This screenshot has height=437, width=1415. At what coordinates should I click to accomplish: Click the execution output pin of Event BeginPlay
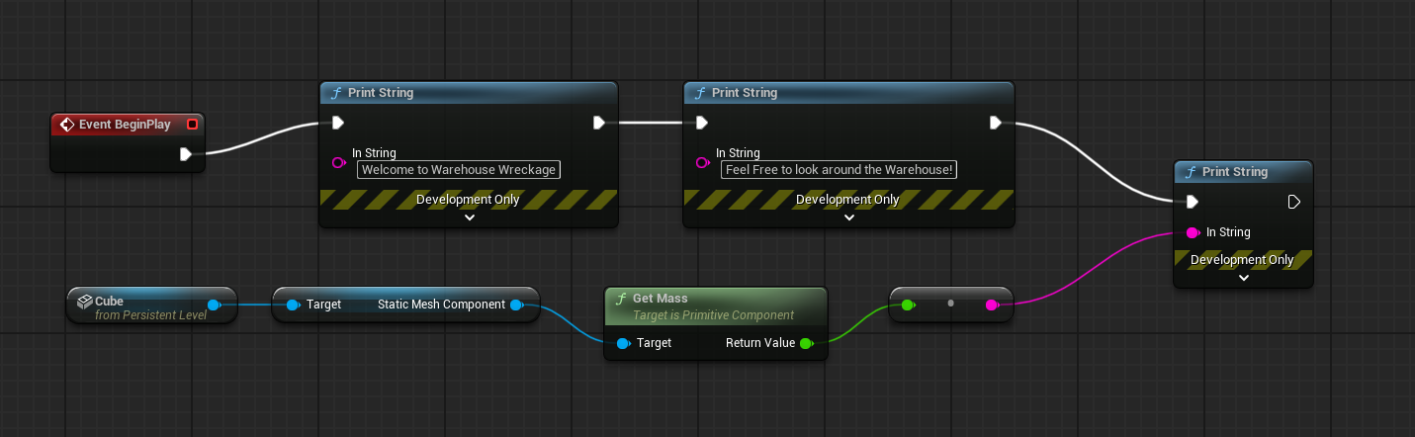point(185,154)
